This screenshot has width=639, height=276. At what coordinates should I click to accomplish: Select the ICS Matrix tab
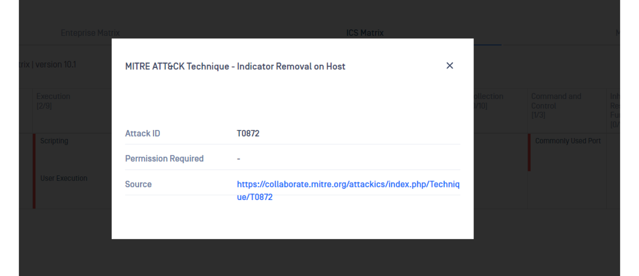point(365,33)
